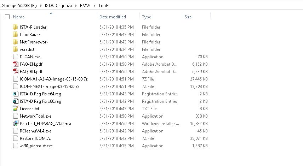Select the ISTA-D Reg Fix x86 icon
The width and height of the screenshot is (303, 166).
click(x=15, y=101)
